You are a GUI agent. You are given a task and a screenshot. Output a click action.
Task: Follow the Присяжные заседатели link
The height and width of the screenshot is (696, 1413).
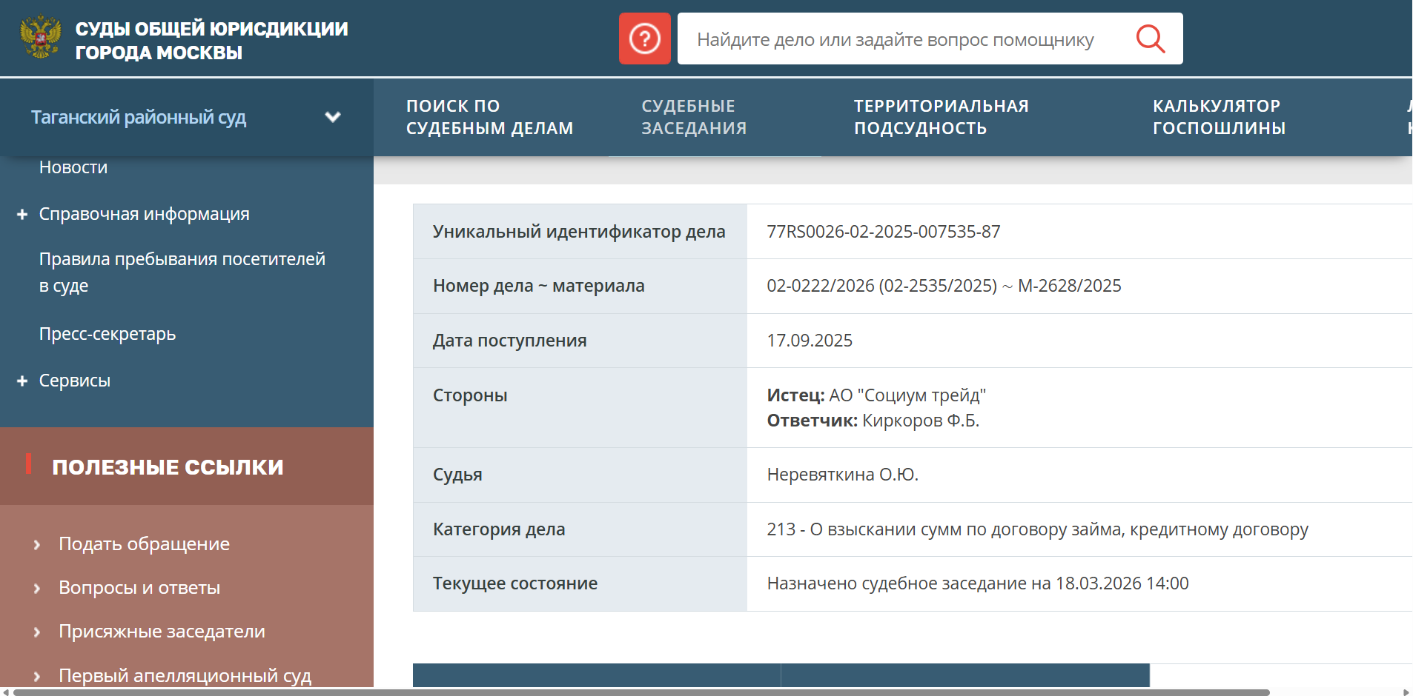[162, 632]
